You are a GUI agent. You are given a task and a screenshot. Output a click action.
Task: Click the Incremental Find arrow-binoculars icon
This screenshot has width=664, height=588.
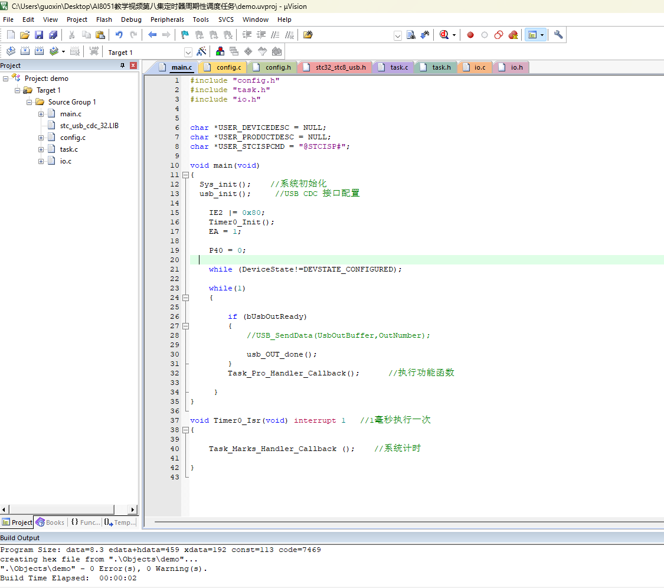425,35
